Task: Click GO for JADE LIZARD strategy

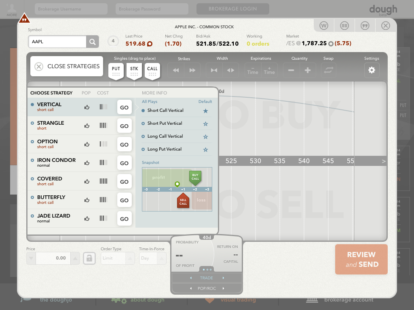Action: [125, 218]
